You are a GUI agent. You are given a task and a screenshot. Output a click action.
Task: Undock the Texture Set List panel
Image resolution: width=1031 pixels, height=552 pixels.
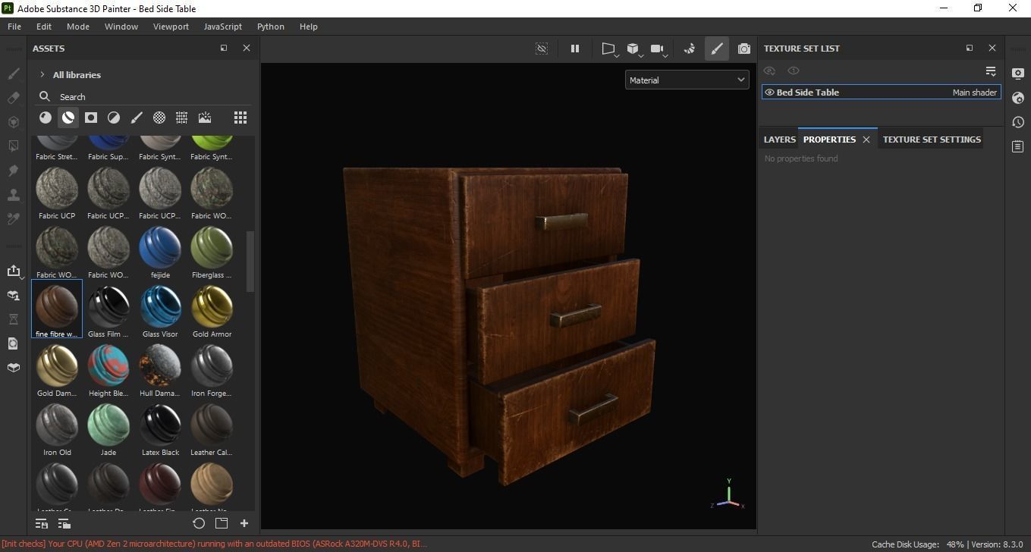(970, 48)
